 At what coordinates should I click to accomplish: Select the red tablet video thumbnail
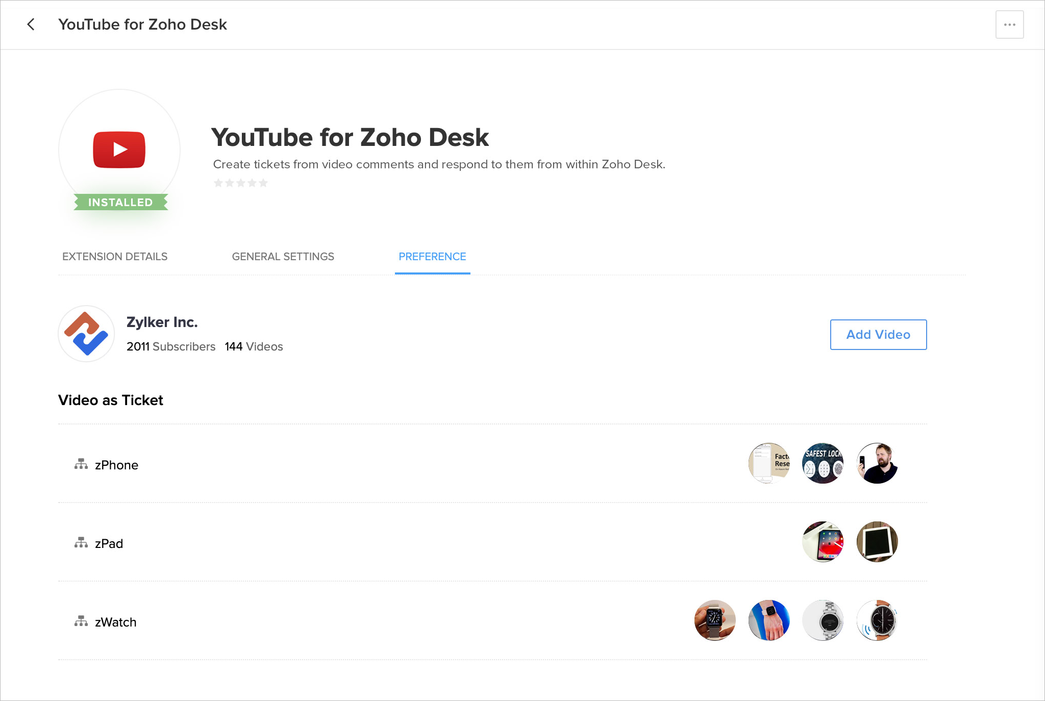click(823, 542)
